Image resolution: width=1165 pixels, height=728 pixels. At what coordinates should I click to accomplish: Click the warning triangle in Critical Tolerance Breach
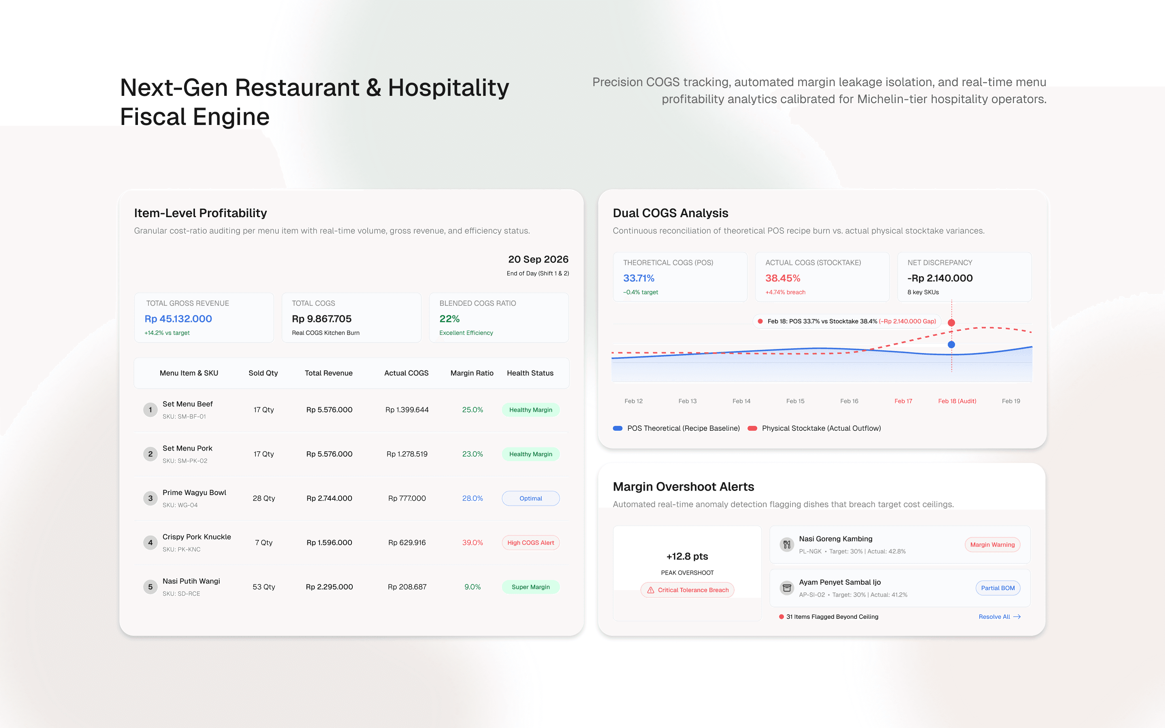[x=650, y=590]
